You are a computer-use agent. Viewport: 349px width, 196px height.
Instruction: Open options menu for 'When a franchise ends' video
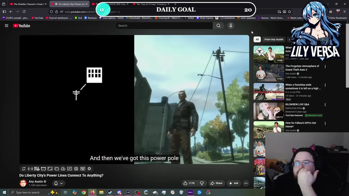[x=325, y=85]
